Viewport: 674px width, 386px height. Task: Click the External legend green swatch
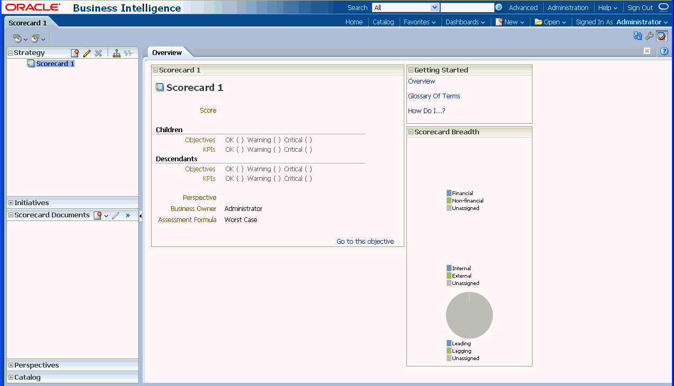[x=449, y=276]
